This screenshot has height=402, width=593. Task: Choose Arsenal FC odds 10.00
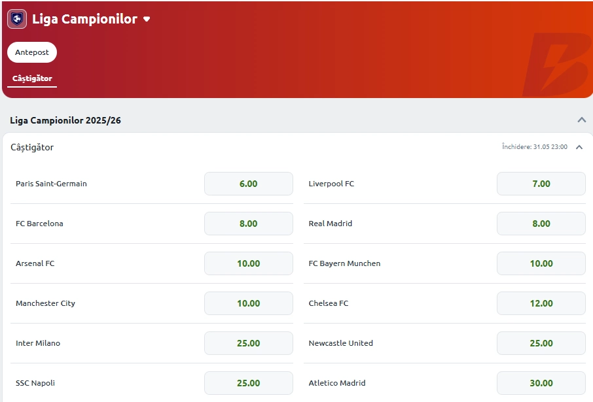(249, 263)
